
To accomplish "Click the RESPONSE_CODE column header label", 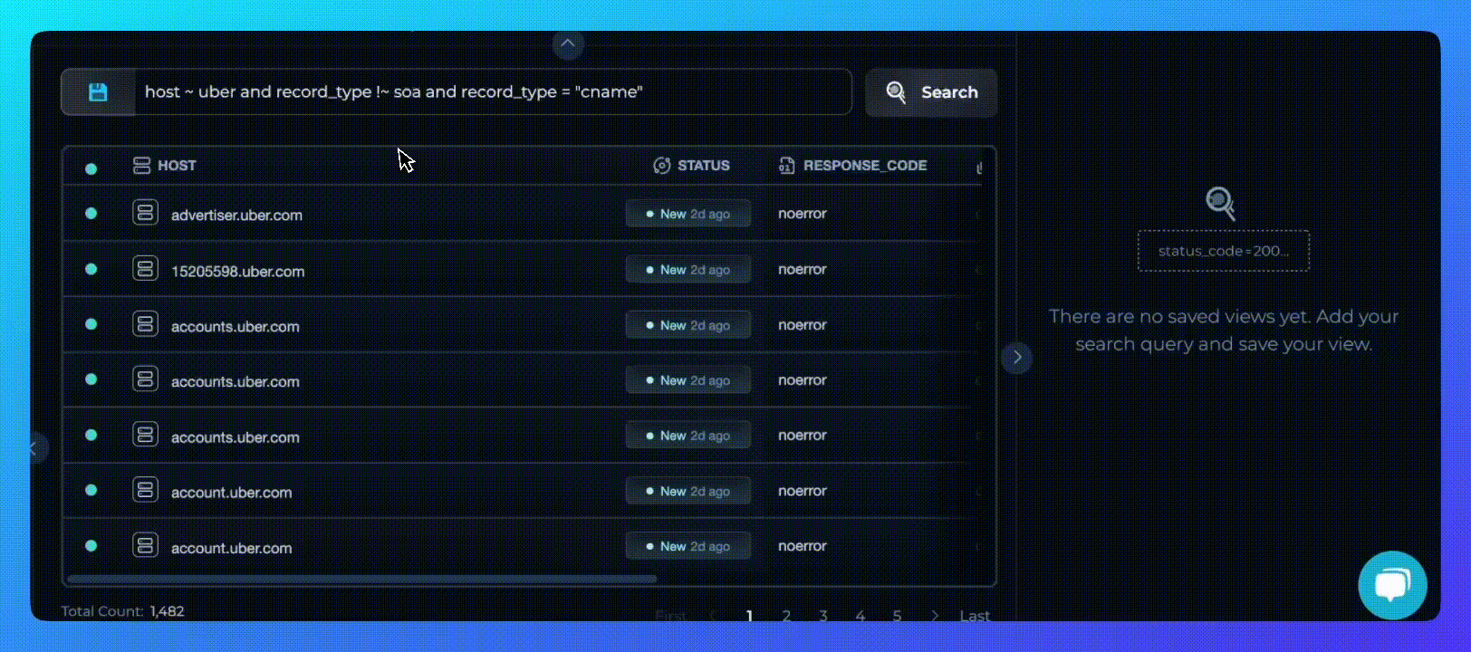I will point(865,166).
